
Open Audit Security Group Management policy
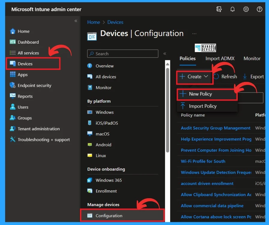point(216,128)
